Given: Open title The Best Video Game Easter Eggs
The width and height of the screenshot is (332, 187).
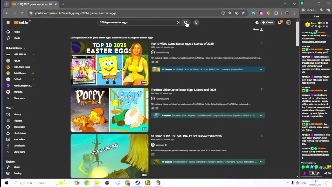Looking at the screenshot, I should 183,90.
